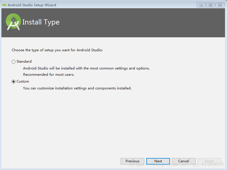The width and height of the screenshot is (227, 170).
Task: Click 'Choose the type of setup' prompt text
Action: [x=57, y=50]
